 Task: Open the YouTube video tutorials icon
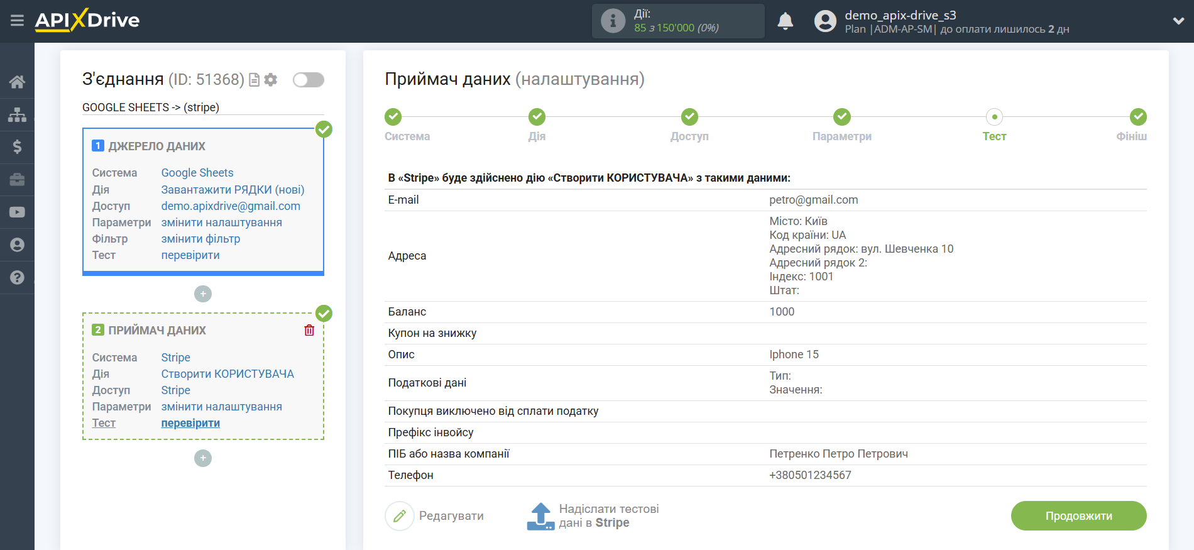(x=17, y=212)
